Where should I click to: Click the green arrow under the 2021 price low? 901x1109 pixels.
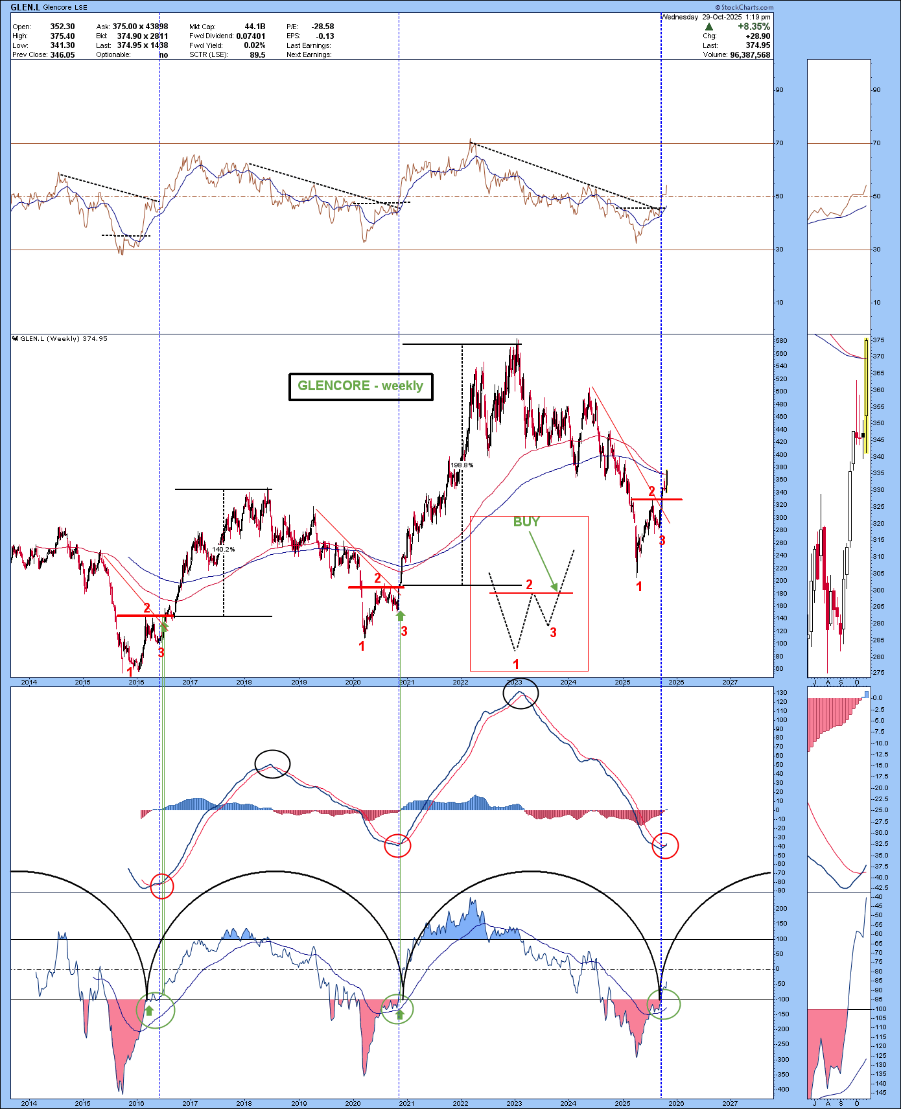(x=401, y=614)
